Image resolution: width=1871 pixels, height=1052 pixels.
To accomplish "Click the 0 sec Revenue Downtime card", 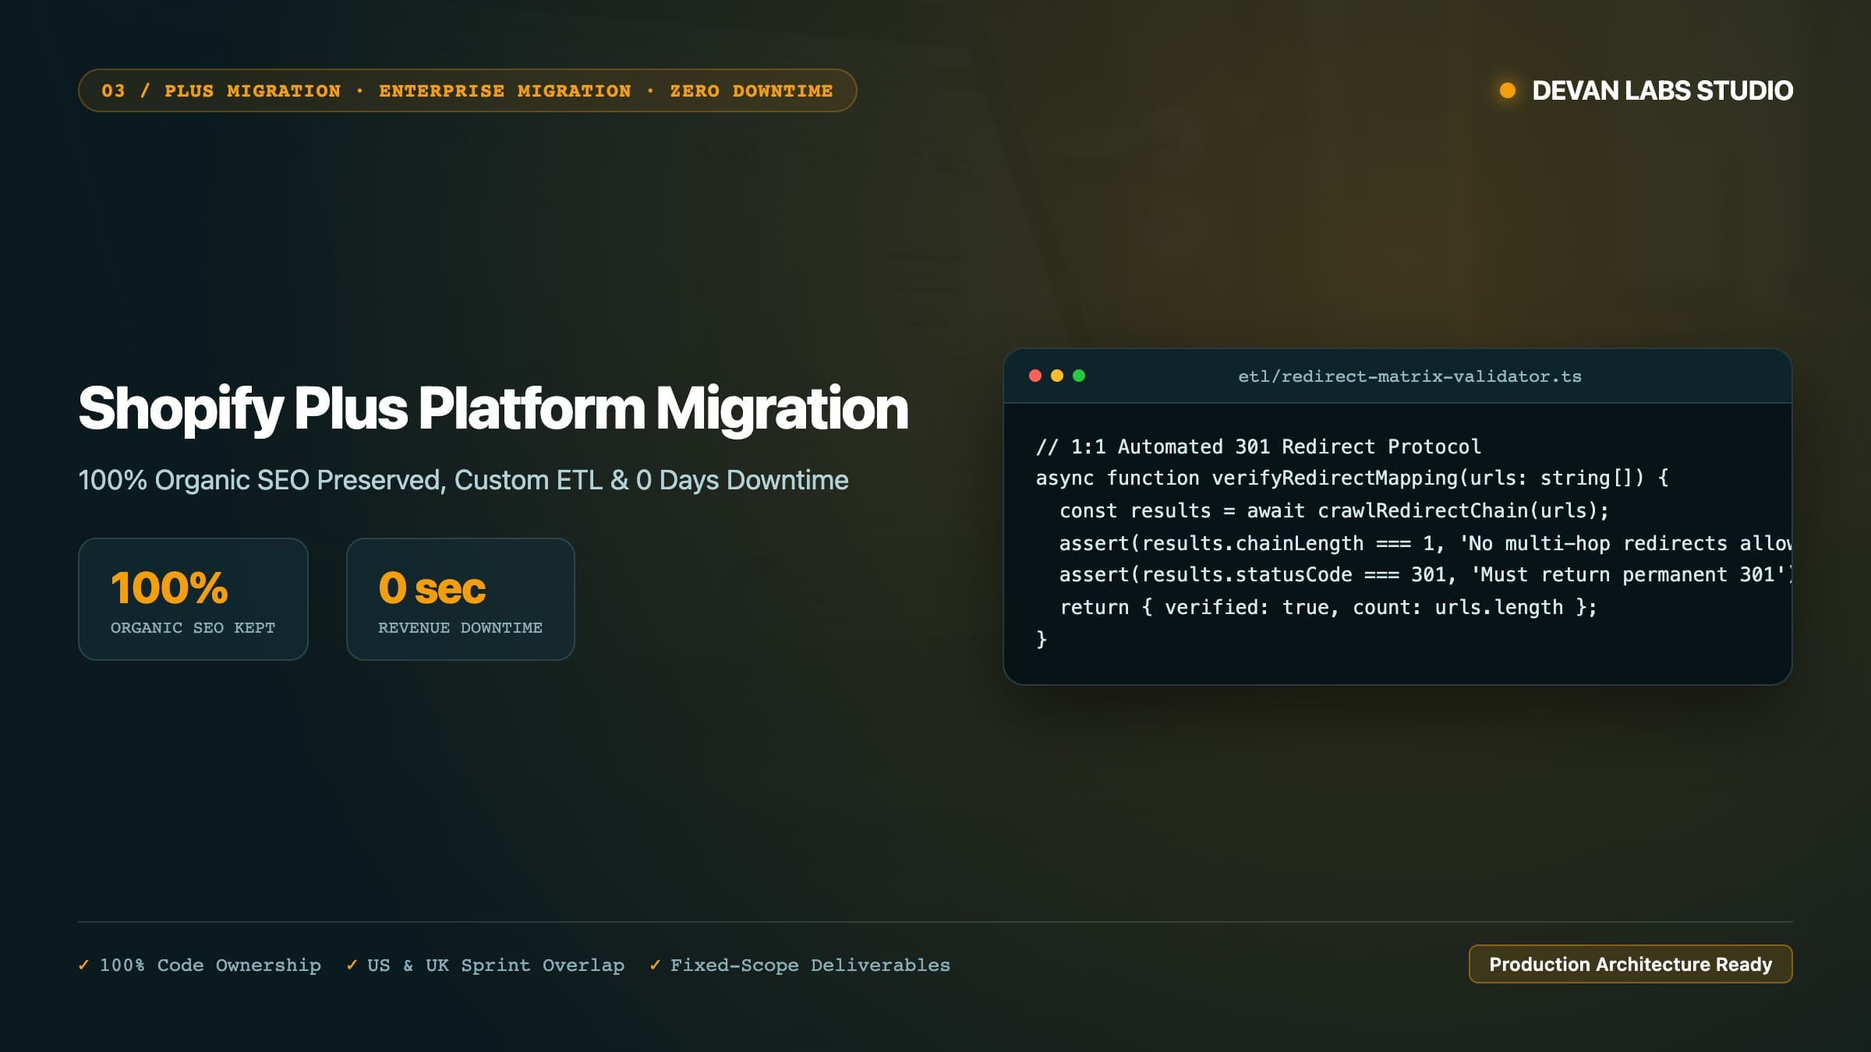I will coord(461,599).
